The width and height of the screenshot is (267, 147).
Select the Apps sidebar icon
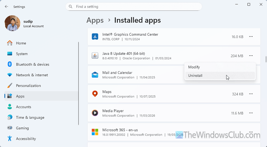[x=10, y=96]
